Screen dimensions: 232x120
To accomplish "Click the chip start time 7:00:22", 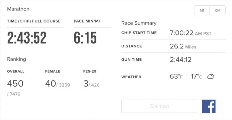I will [182, 33].
